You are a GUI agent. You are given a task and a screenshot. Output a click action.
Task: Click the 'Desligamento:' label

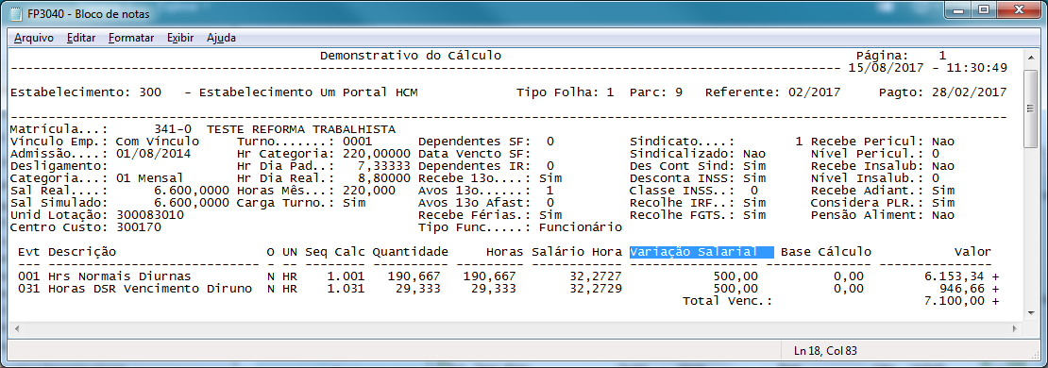point(59,166)
